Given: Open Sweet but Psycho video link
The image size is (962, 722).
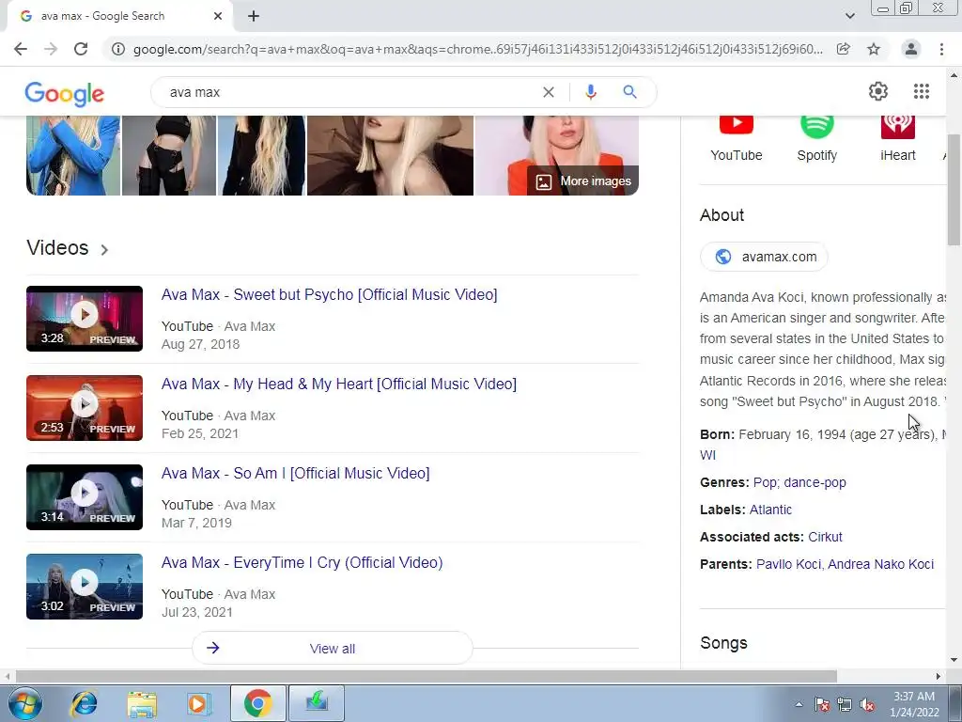Looking at the screenshot, I should 329,294.
